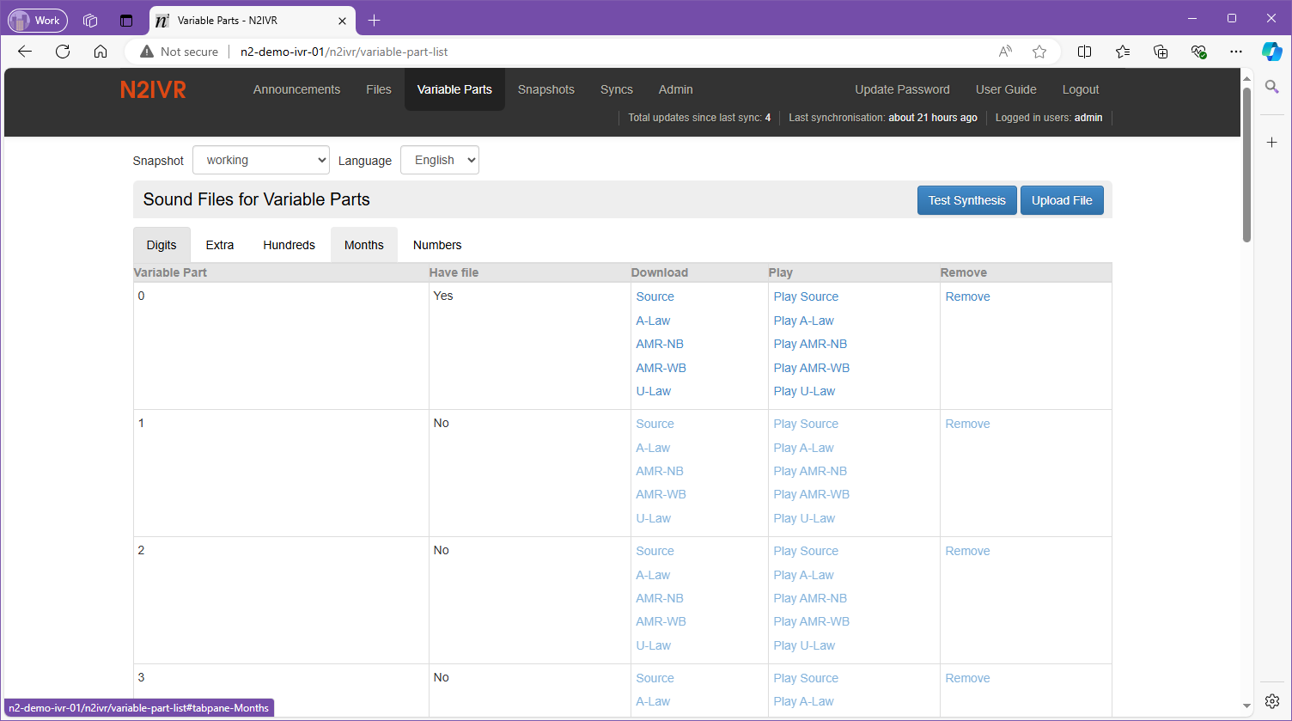Open the browser Settings and more menu

click(x=1236, y=52)
